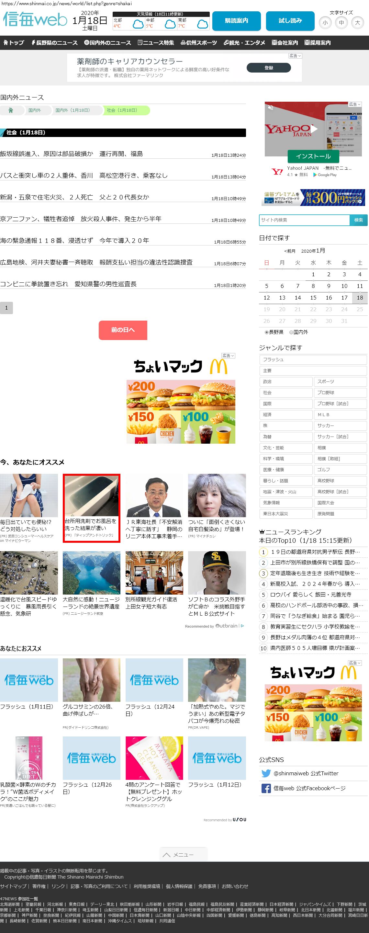Click the 信毎web logo
The image size is (369, 933).
point(35,19)
